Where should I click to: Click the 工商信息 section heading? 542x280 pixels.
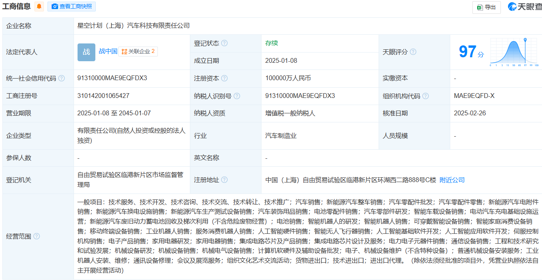coord(17,6)
